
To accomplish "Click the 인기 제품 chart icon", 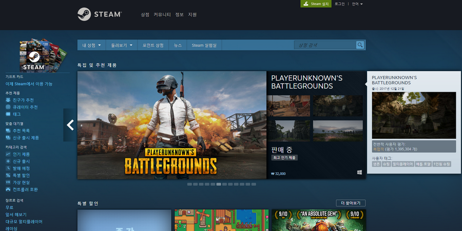I will 8,154.
